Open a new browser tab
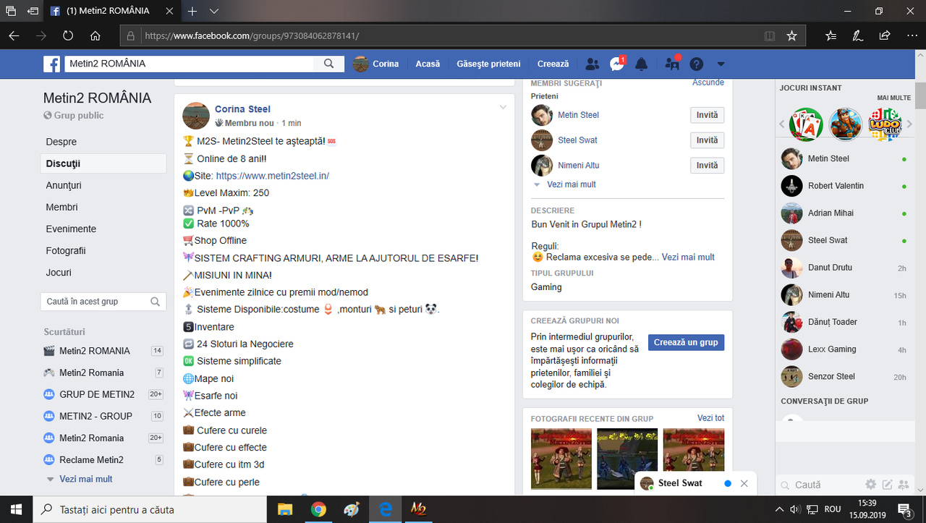926x523 pixels. (x=192, y=12)
